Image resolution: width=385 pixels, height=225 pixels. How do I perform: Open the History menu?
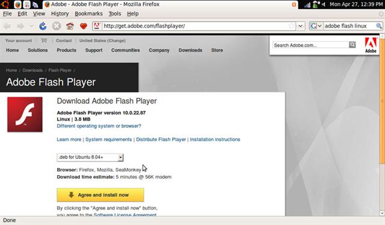coord(60,14)
